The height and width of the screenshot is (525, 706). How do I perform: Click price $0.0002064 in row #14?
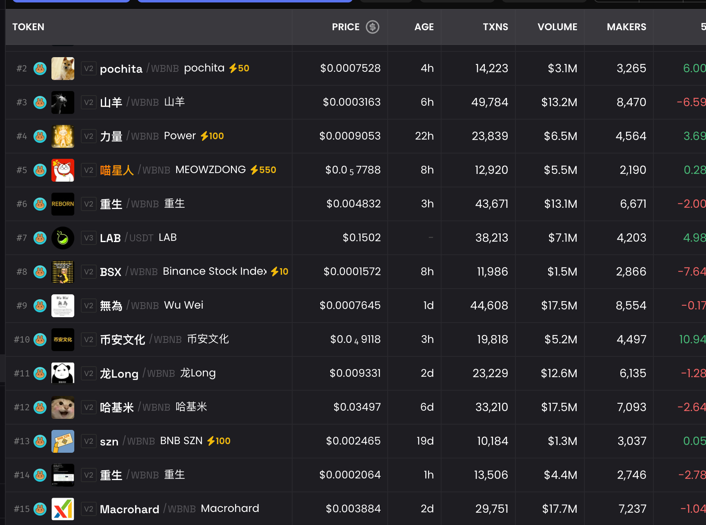(350, 475)
